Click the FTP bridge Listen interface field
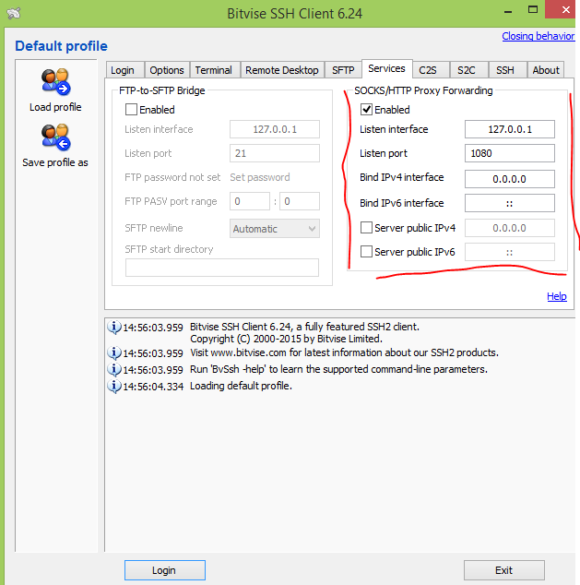The width and height of the screenshot is (580, 585). pyautogui.click(x=275, y=129)
